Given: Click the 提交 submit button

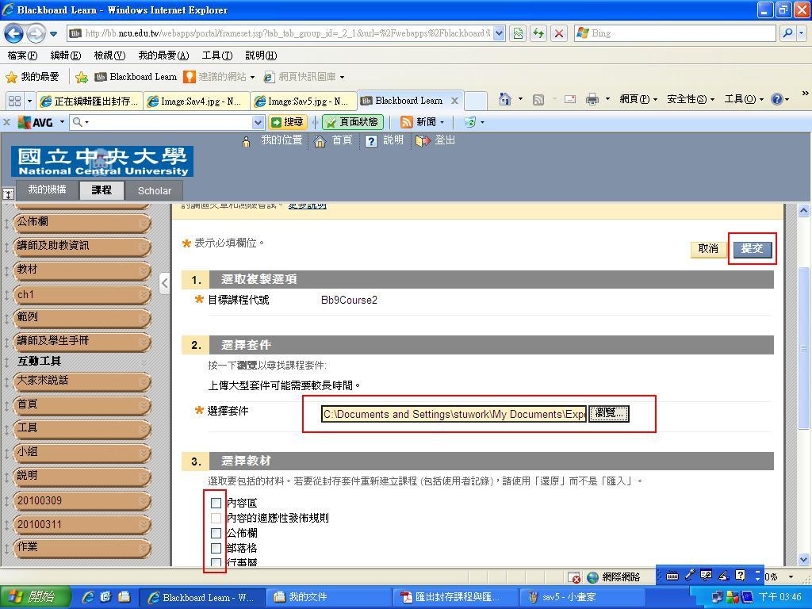Looking at the screenshot, I should [752, 249].
